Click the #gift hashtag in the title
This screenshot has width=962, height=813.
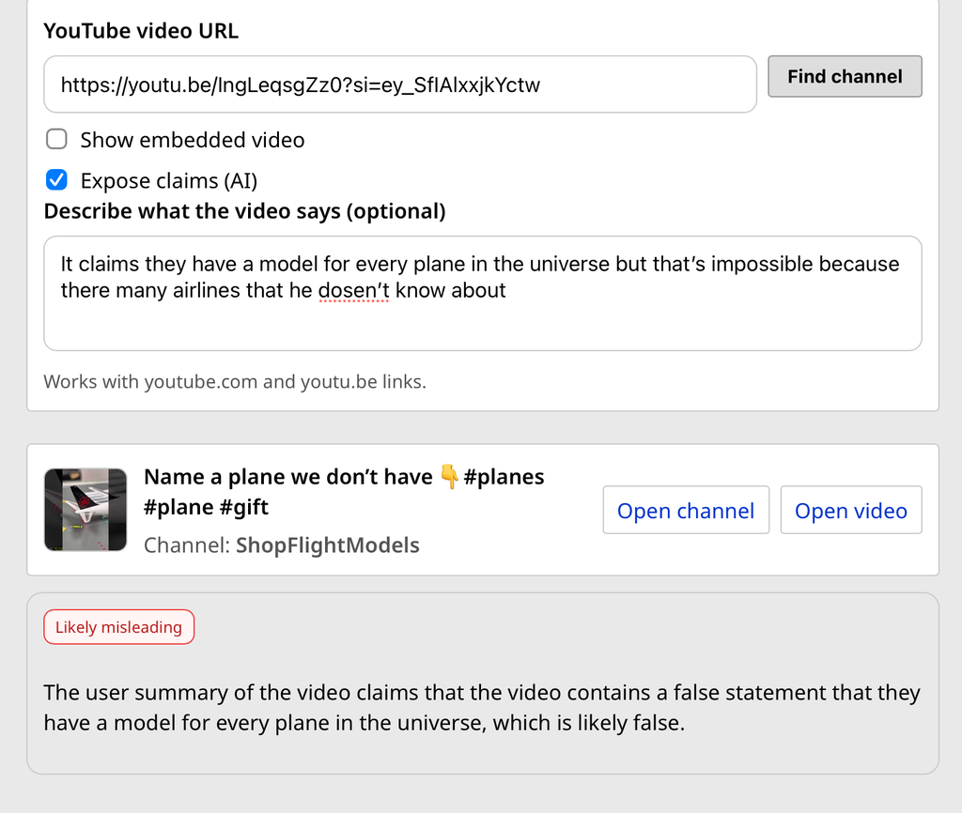pos(244,508)
